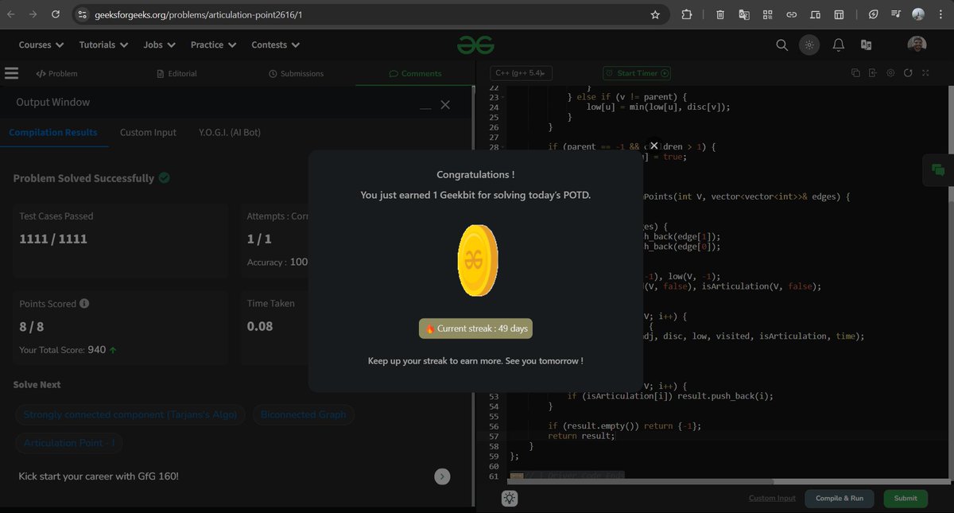Open the Google Translate extension icon

744,14
